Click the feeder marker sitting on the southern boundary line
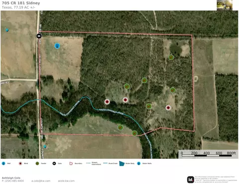 tap(134, 133)
